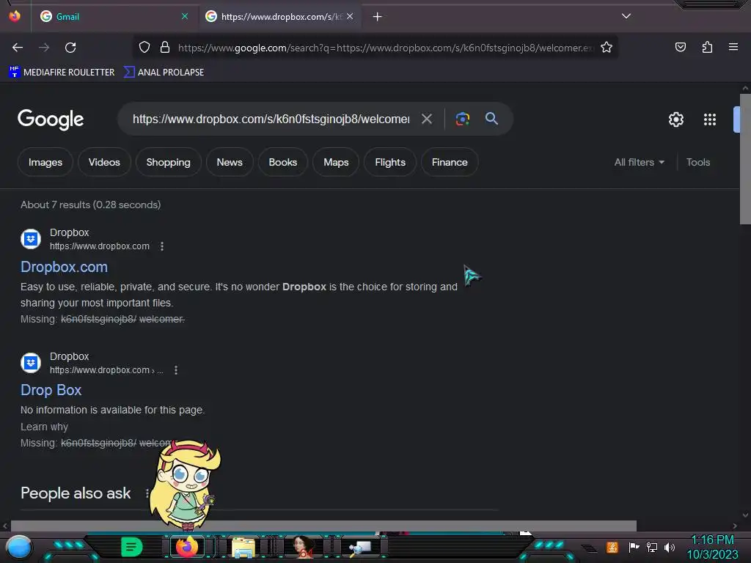Open Google quick settings gear
Image resolution: width=751 pixels, height=563 pixels.
coord(675,119)
